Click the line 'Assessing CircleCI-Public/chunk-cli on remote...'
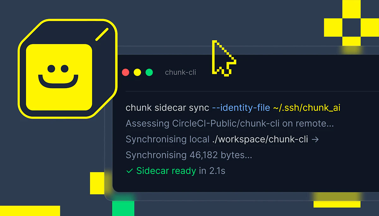Image resolution: width=379 pixels, height=216 pixels. tap(230, 123)
